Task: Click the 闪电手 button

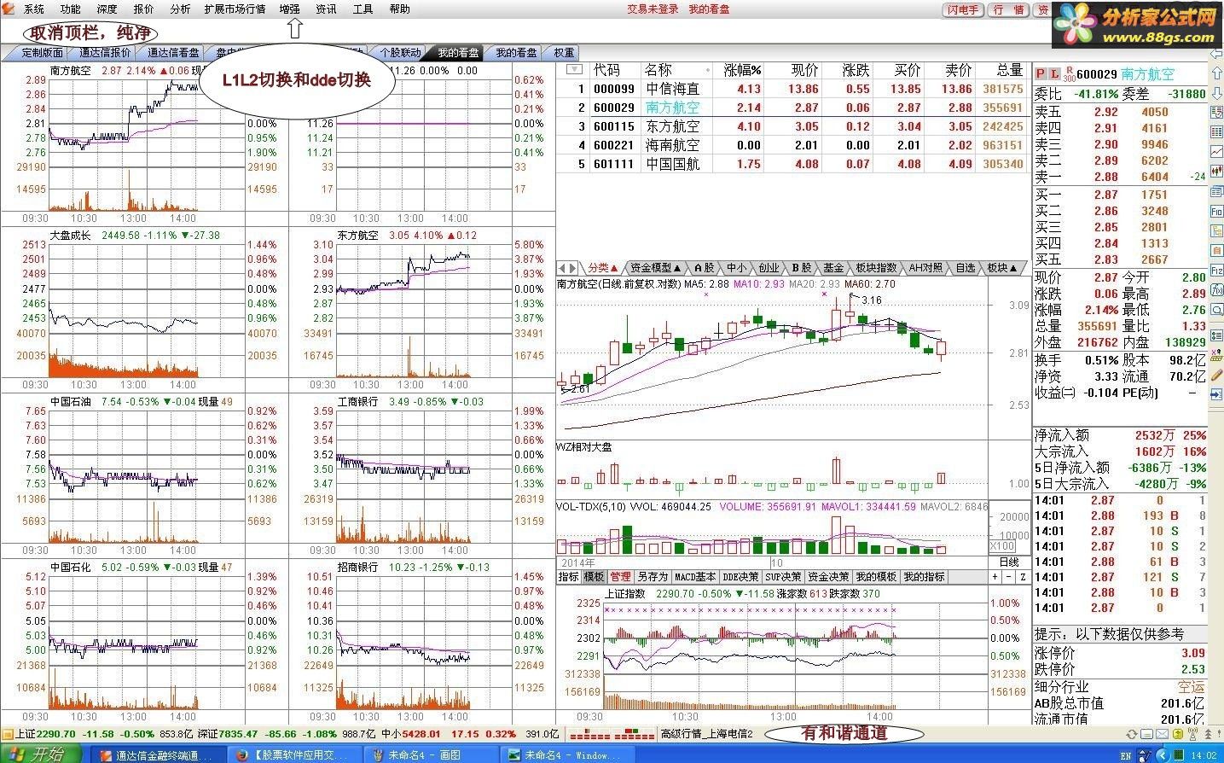Action: click(x=963, y=10)
